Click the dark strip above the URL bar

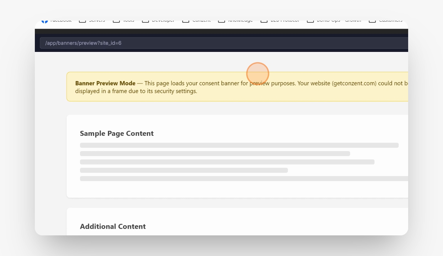pyautogui.click(x=221, y=31)
